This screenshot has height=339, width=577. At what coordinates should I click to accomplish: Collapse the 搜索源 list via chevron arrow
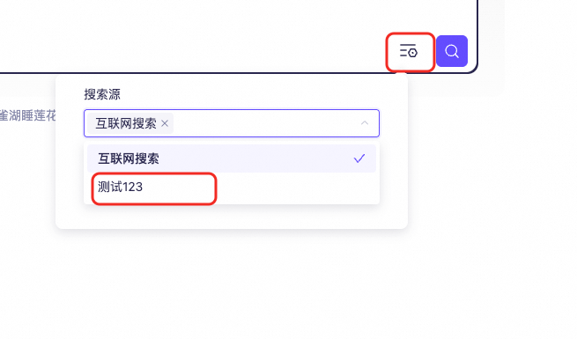(x=365, y=123)
